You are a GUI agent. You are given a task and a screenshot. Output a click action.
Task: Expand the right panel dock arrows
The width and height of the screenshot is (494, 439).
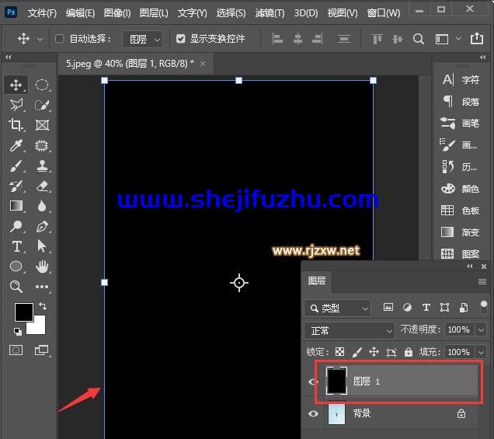482,57
